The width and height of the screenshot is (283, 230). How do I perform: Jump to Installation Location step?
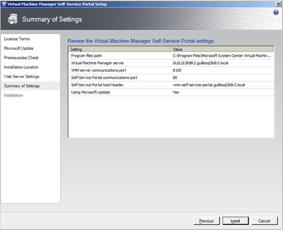[21, 67]
